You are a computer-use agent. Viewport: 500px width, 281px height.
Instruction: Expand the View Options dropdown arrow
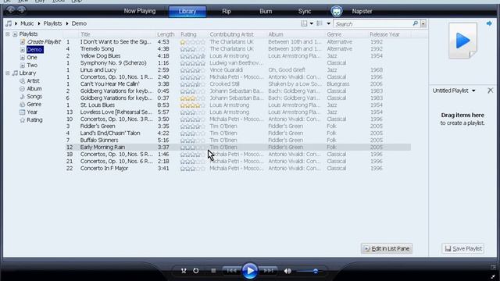(x=328, y=23)
